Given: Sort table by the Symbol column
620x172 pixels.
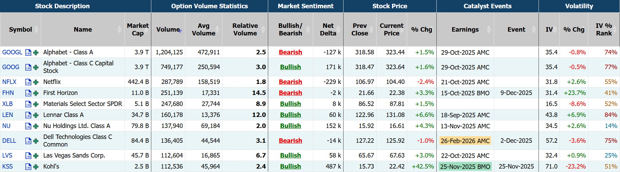Looking at the screenshot, I should [x=20, y=30].
